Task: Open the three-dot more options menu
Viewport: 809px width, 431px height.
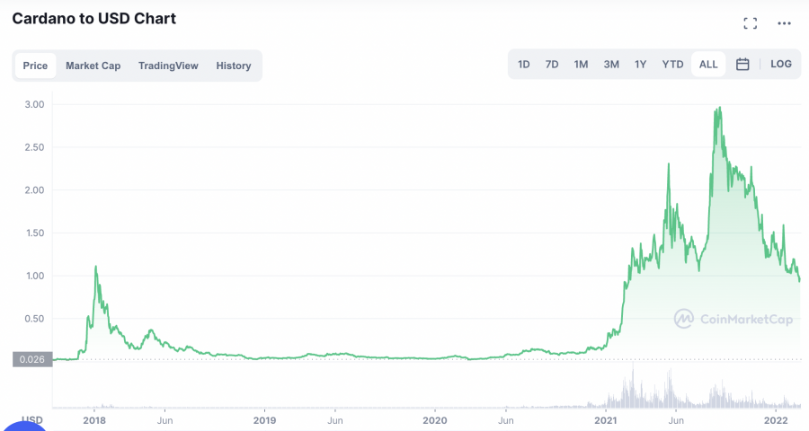Action: click(x=784, y=23)
